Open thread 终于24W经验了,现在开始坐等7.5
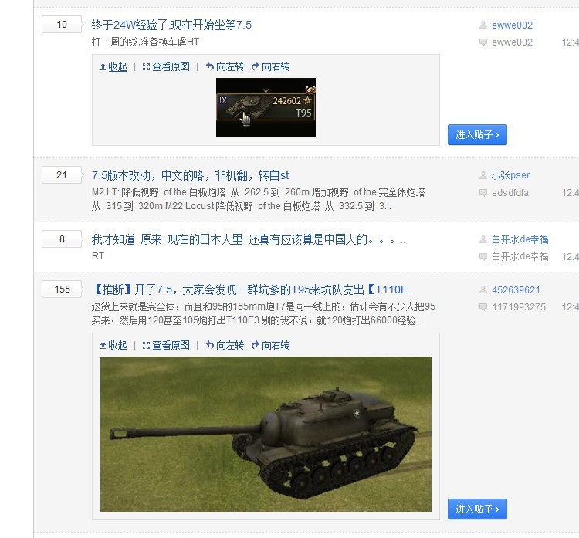The image size is (579, 538). point(171,25)
